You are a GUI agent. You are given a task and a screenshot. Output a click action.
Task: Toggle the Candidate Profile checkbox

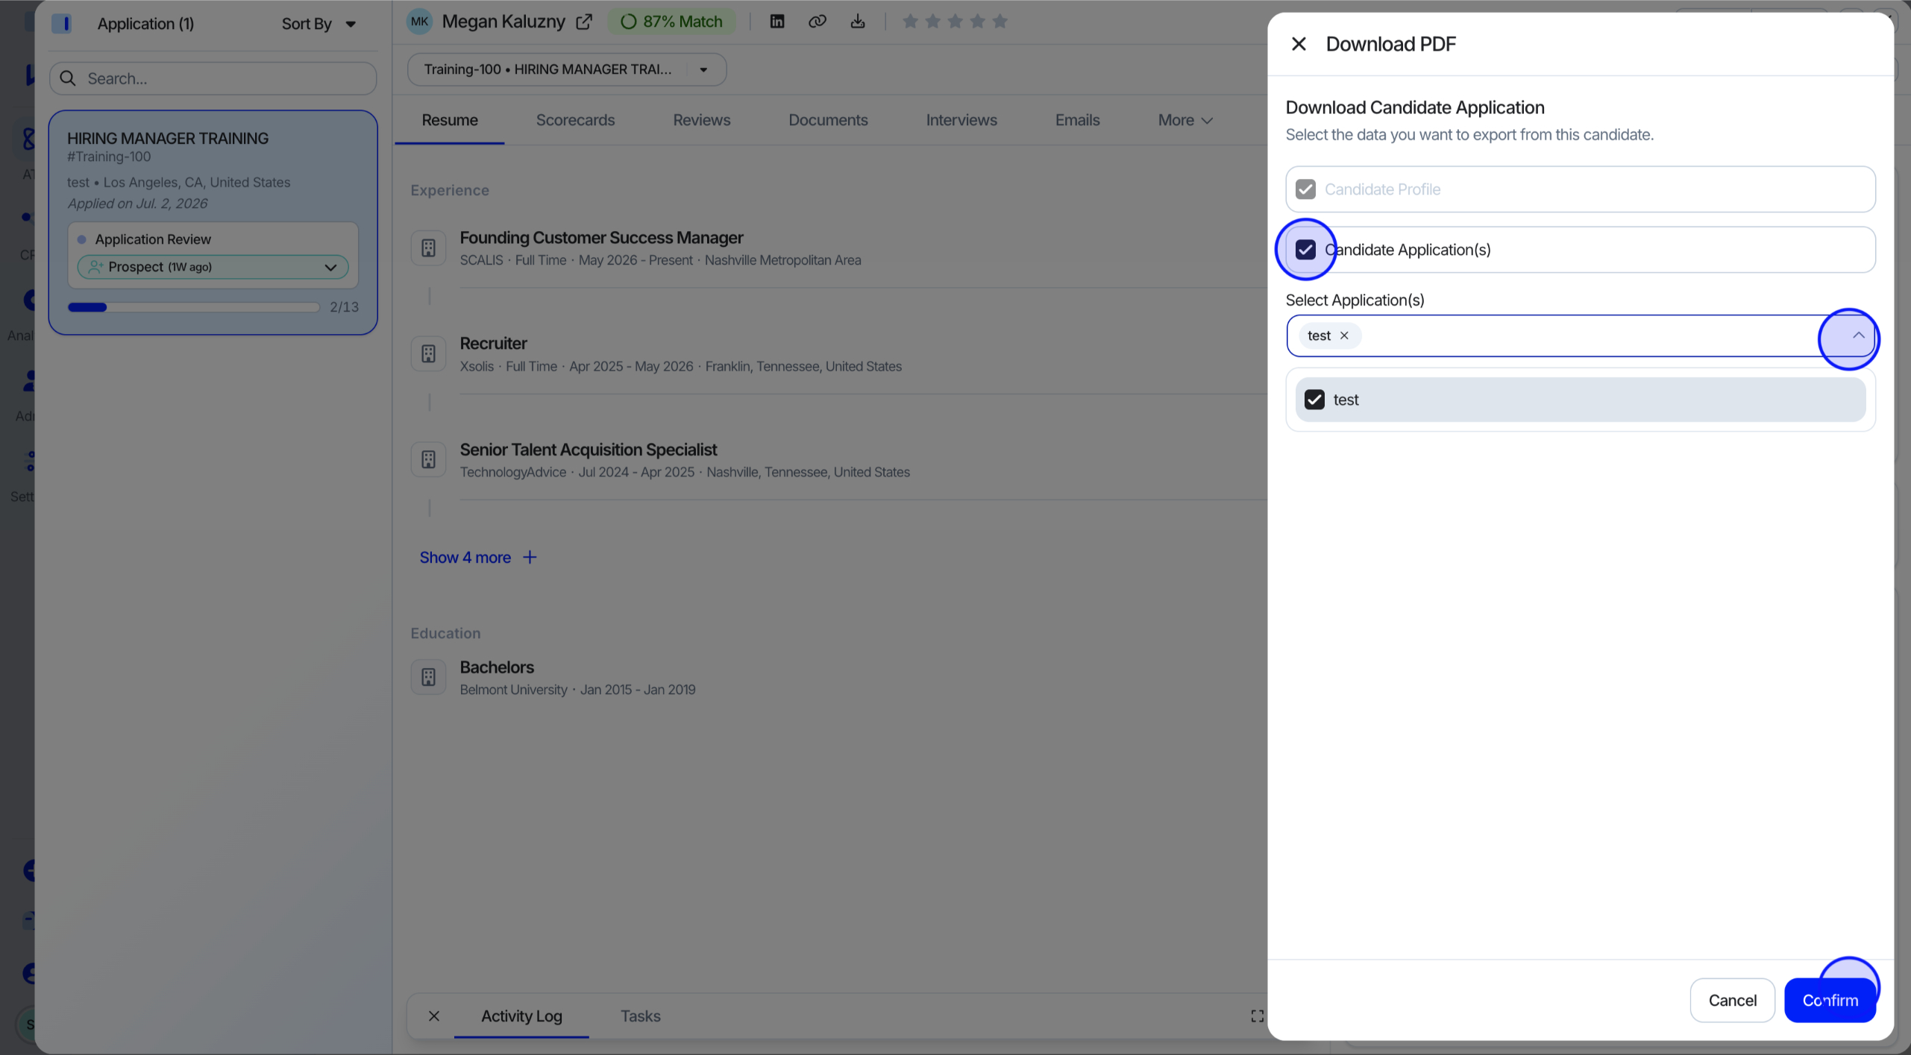[1305, 189]
